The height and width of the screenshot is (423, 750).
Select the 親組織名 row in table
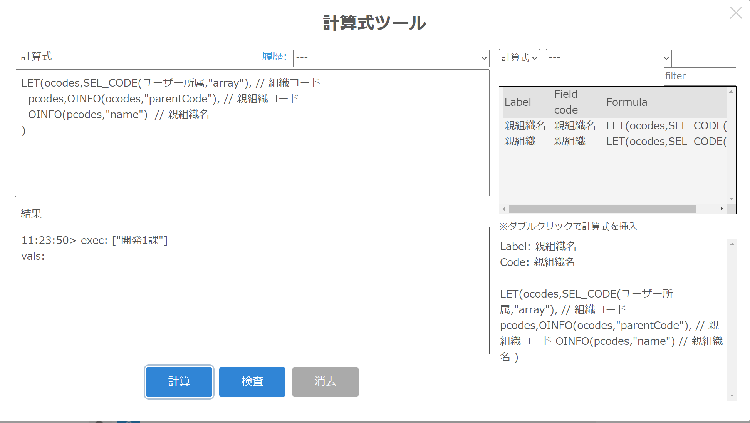[x=525, y=125]
